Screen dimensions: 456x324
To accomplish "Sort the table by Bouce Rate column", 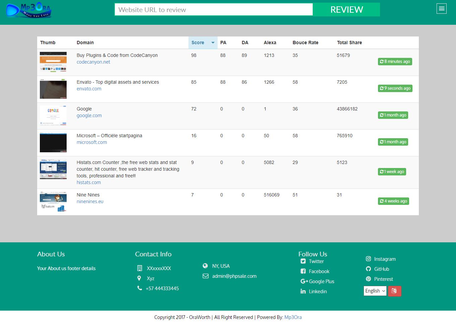I will pyautogui.click(x=305, y=43).
